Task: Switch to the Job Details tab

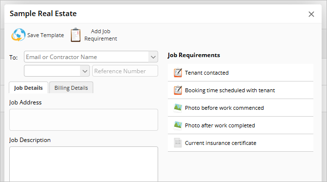Action: pos(28,87)
